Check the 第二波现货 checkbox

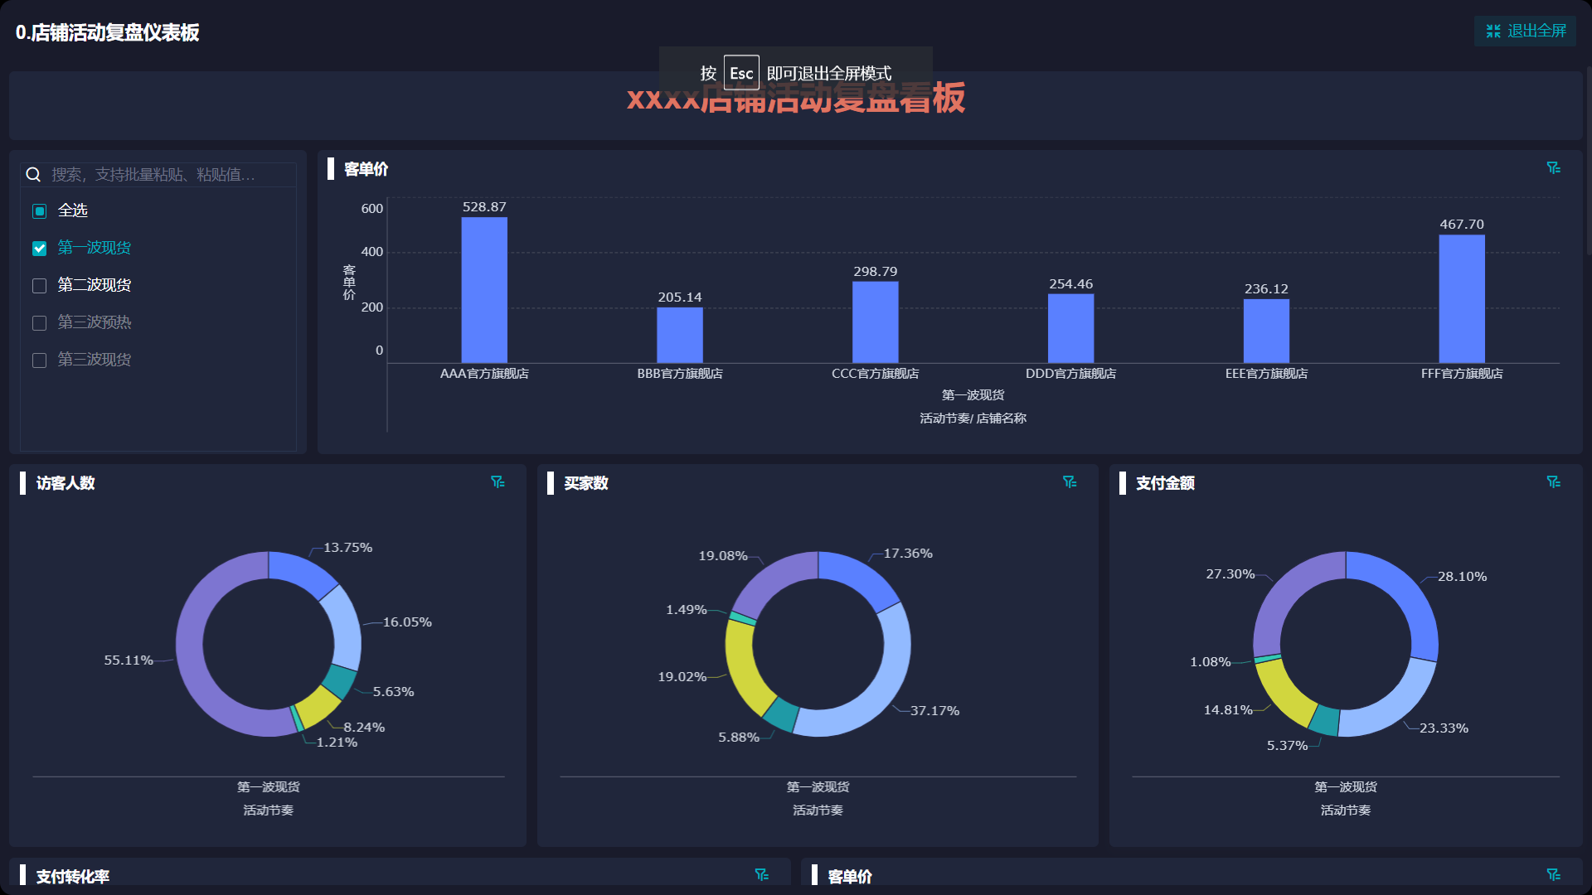pyautogui.click(x=39, y=286)
